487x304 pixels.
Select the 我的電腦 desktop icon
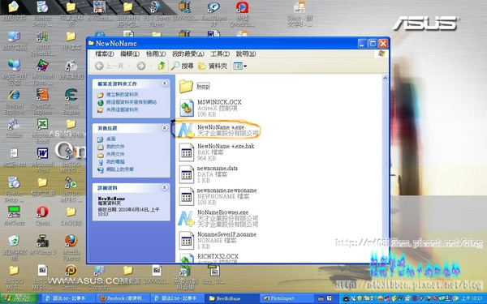pos(15,41)
